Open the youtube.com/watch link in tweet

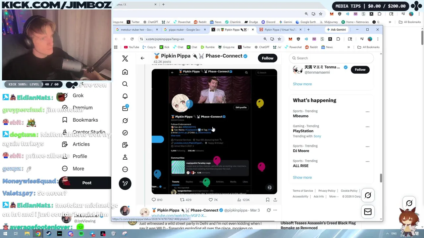(179, 216)
